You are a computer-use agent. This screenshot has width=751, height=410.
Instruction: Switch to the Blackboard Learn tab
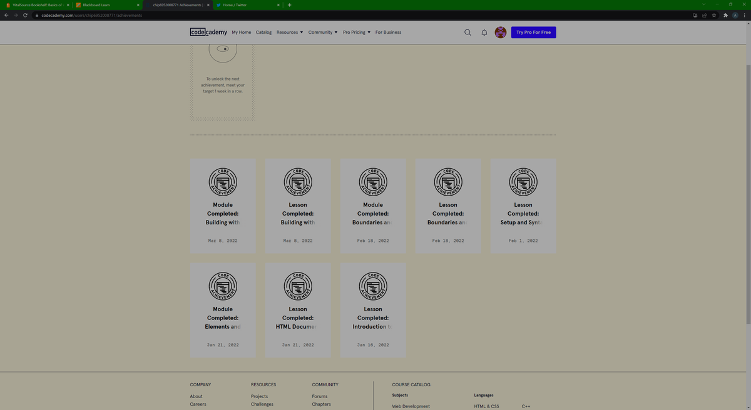click(x=106, y=4)
